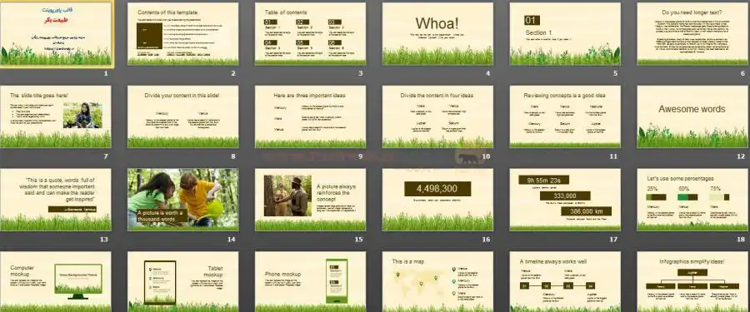Open the "Contents of this template" slide

pyautogui.click(x=183, y=34)
